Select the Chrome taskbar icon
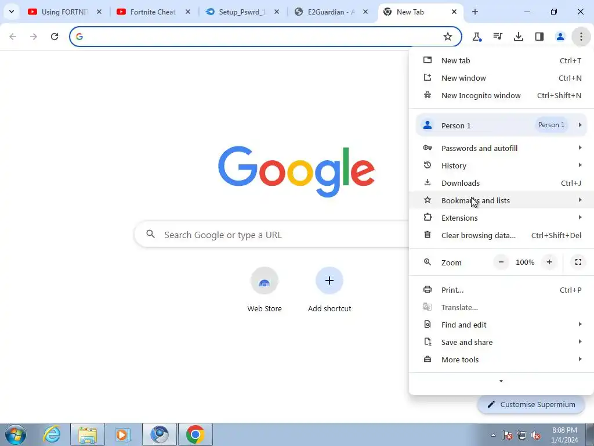The width and height of the screenshot is (594, 446). tap(195, 434)
